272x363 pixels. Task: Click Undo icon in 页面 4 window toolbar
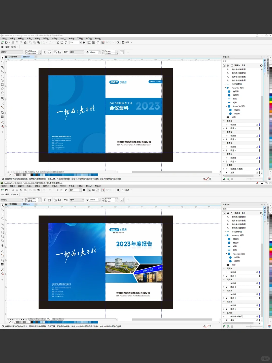click(x=44, y=190)
